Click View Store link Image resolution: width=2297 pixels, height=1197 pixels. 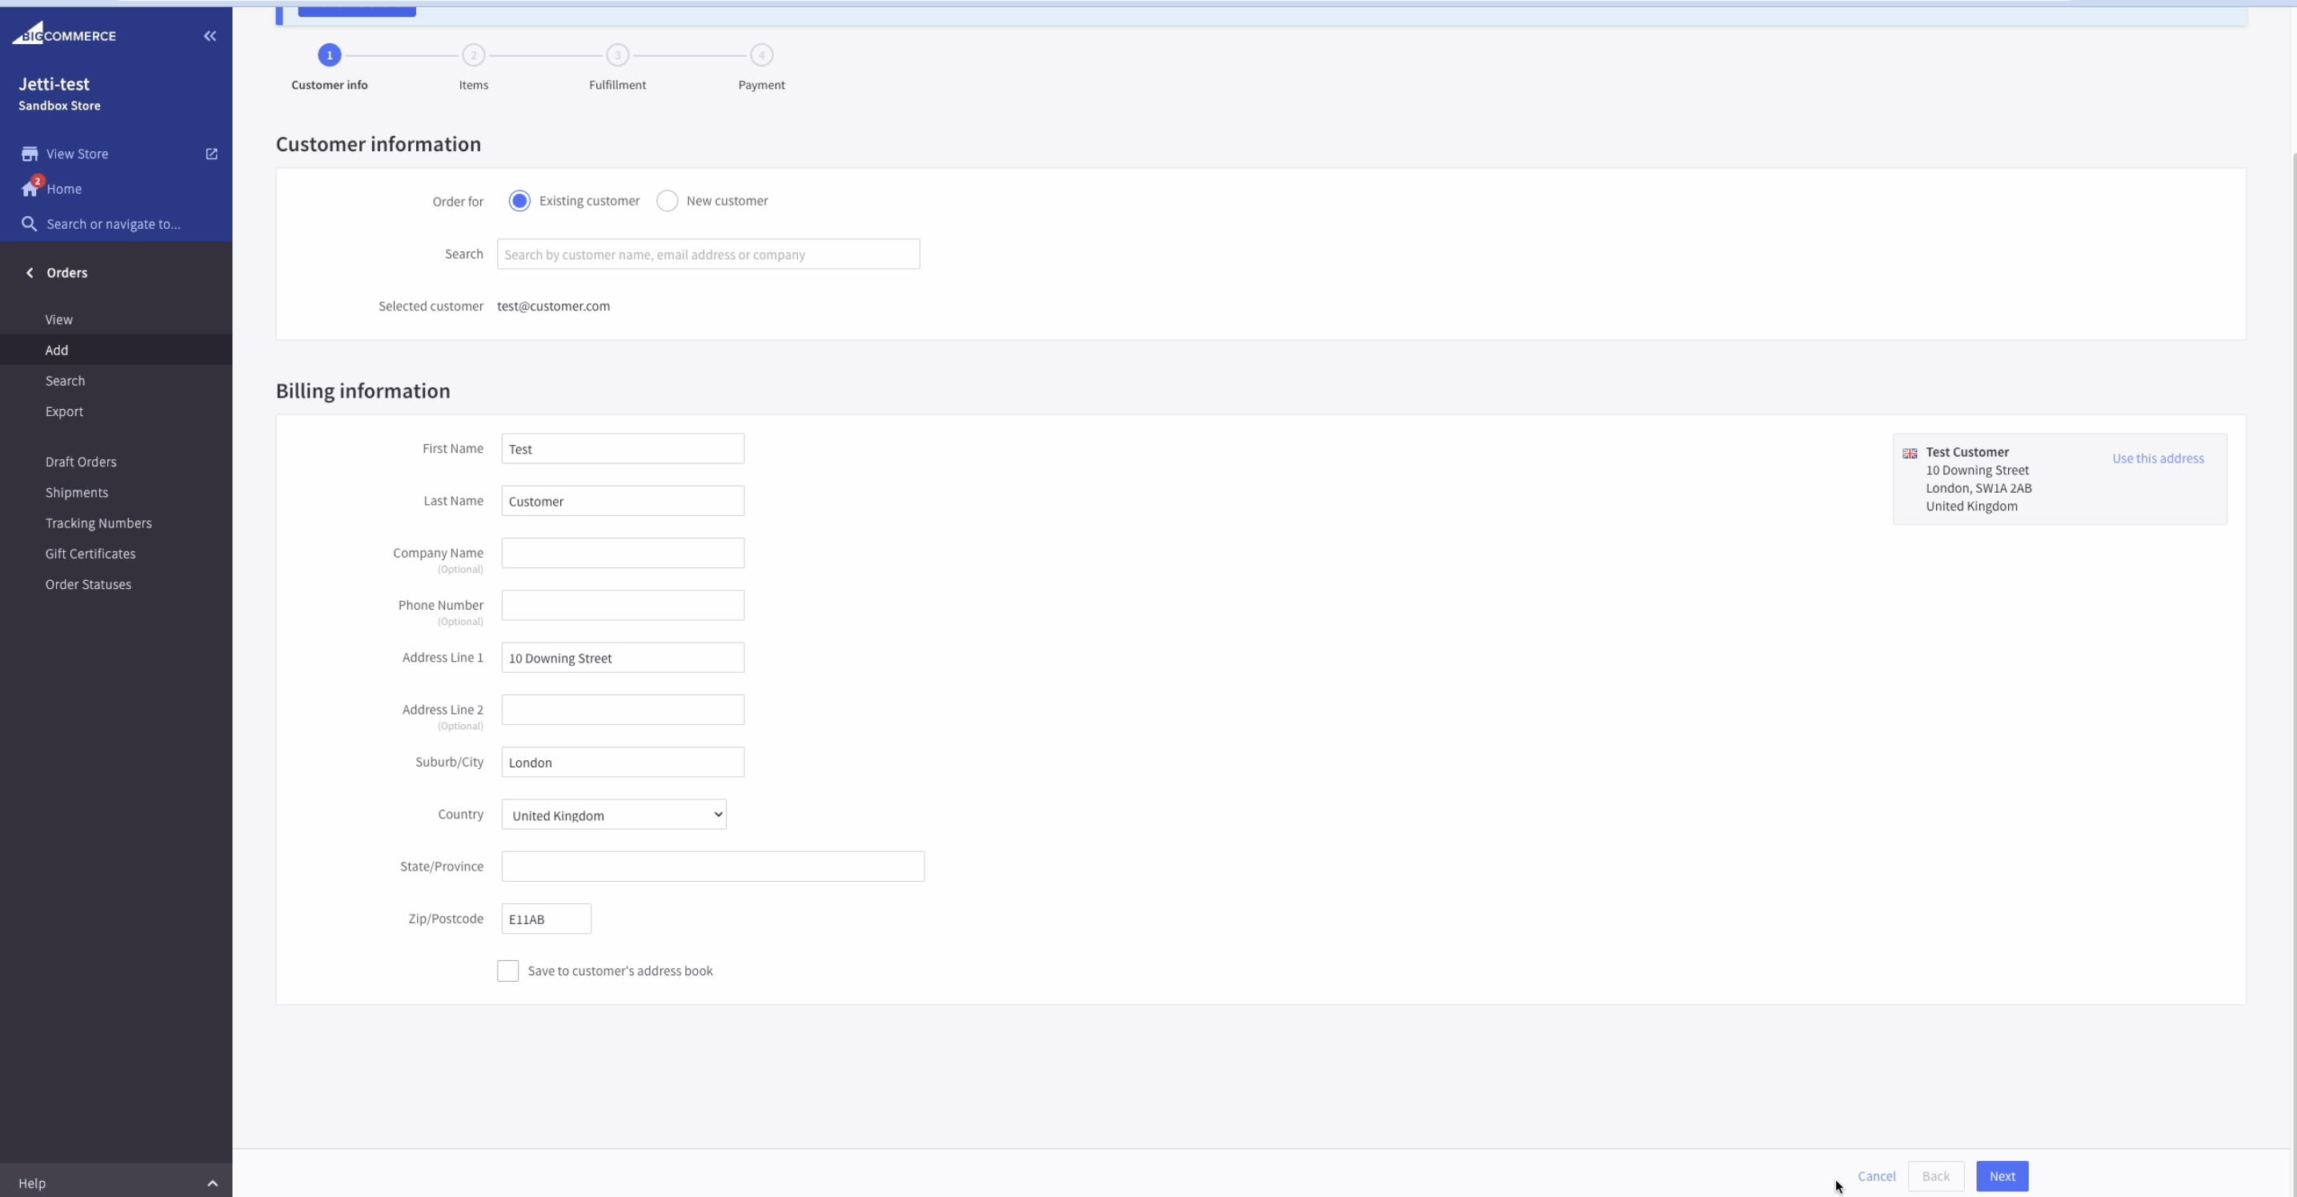[78, 154]
